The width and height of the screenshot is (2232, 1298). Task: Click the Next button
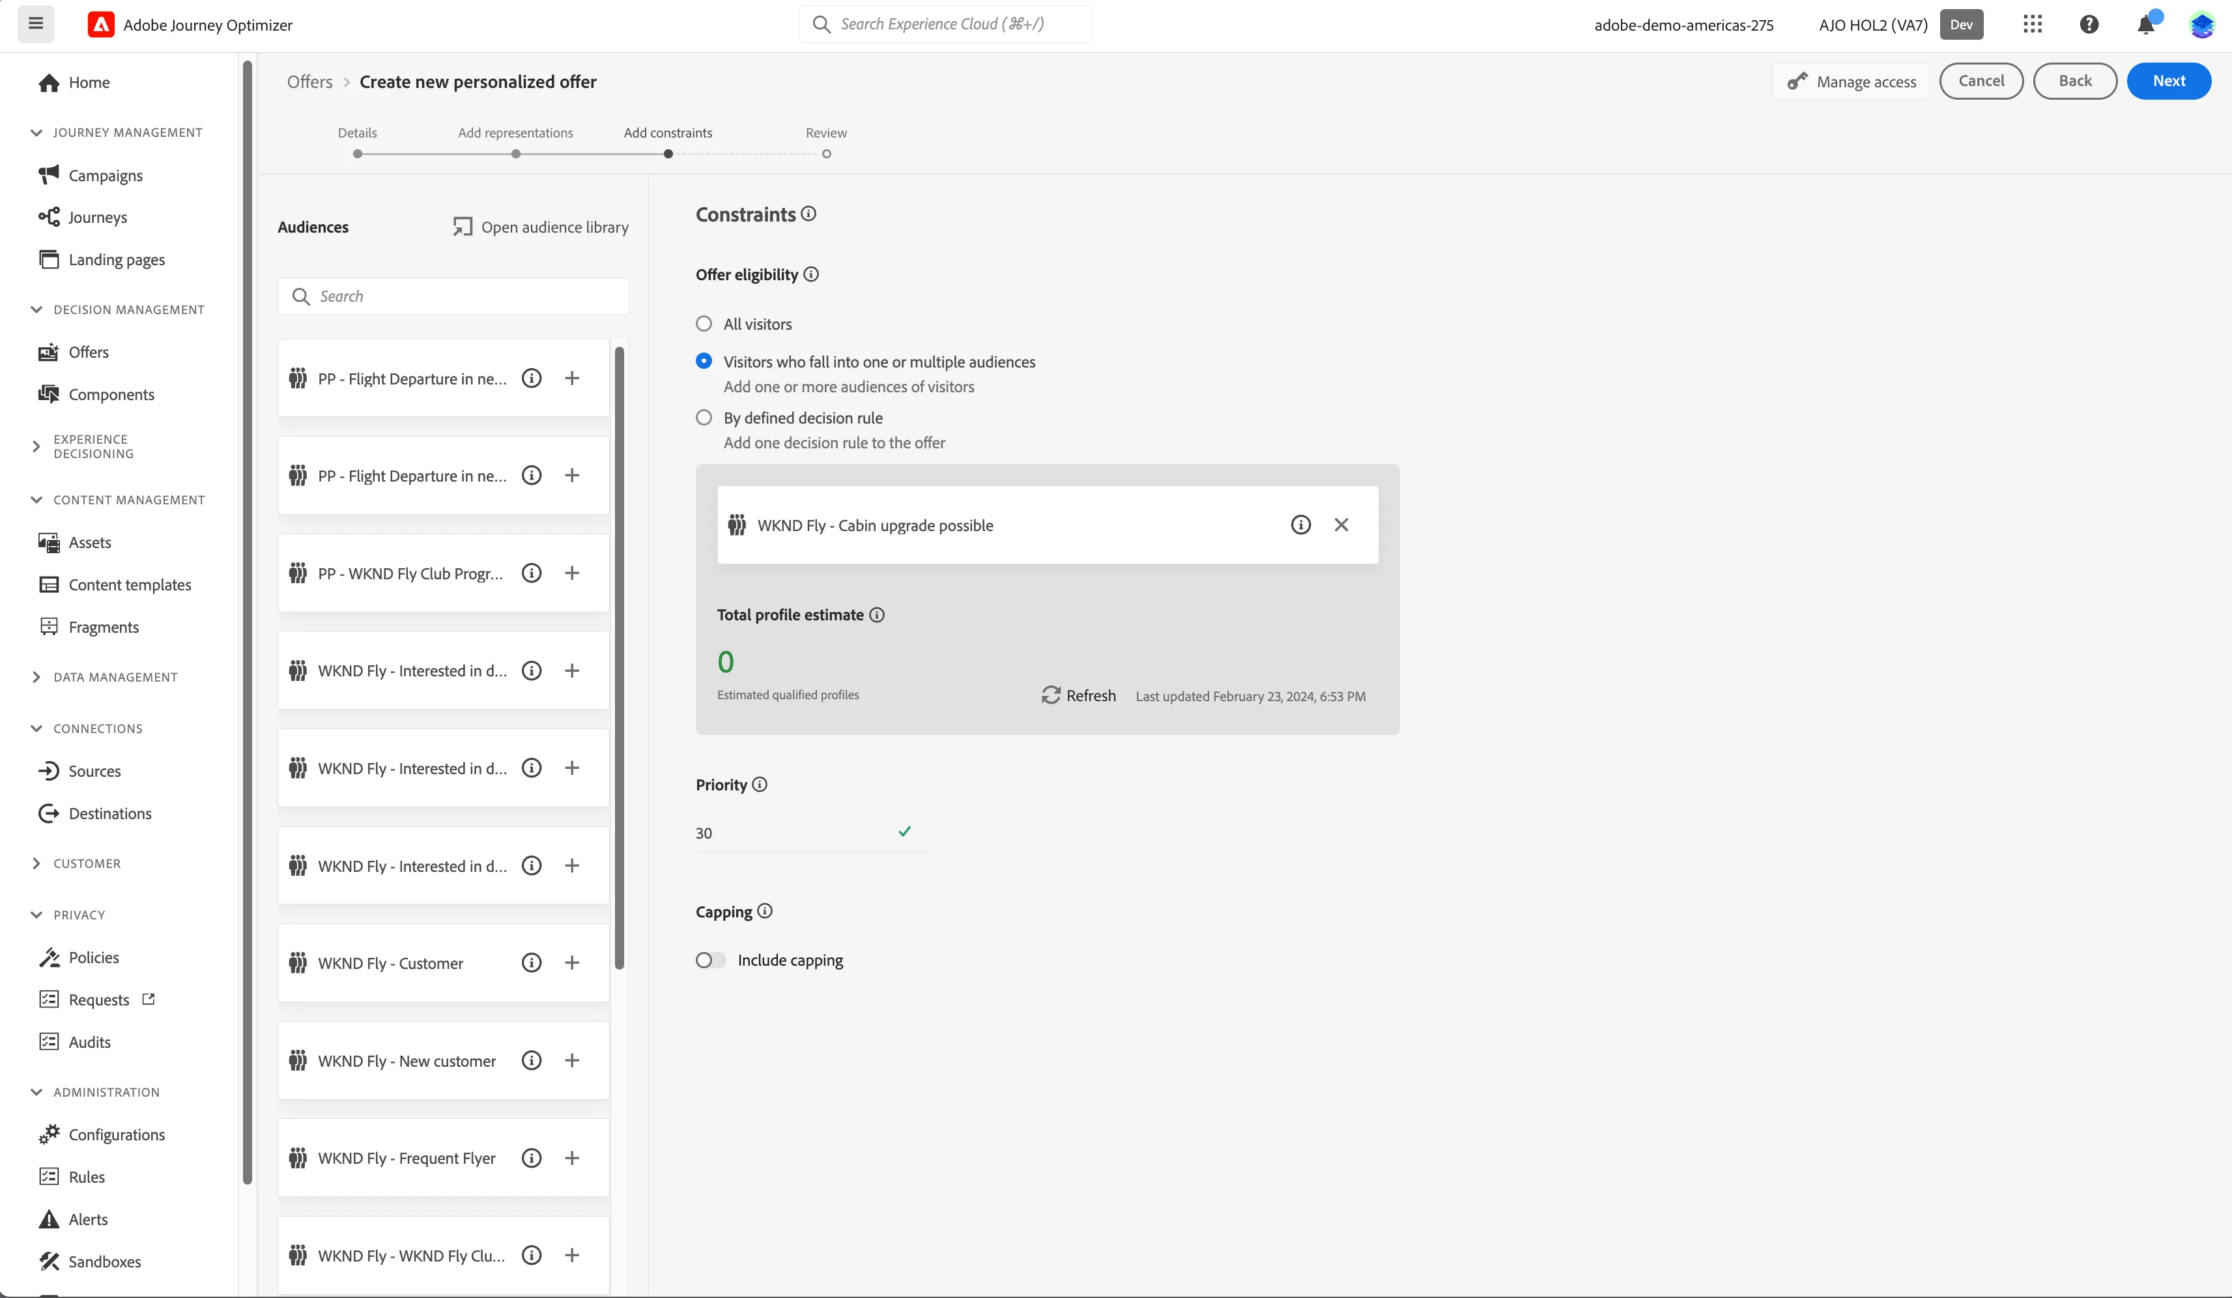coord(2168,81)
